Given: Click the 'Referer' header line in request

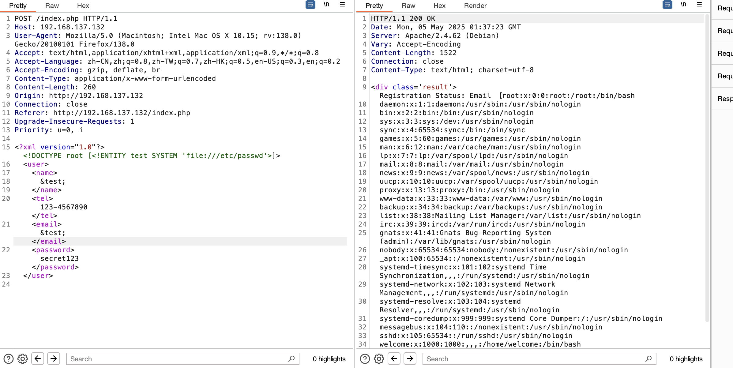Looking at the screenshot, I should pyautogui.click(x=102, y=113).
